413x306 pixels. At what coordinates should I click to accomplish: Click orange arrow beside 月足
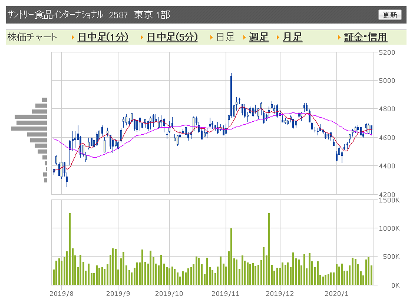tap(278, 38)
